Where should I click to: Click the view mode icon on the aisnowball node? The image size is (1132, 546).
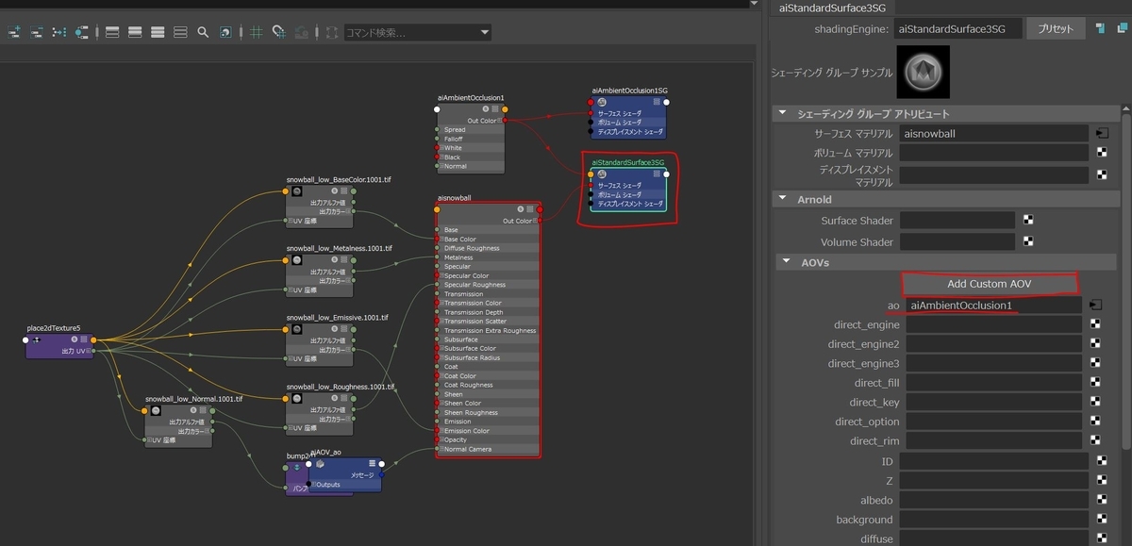point(531,210)
